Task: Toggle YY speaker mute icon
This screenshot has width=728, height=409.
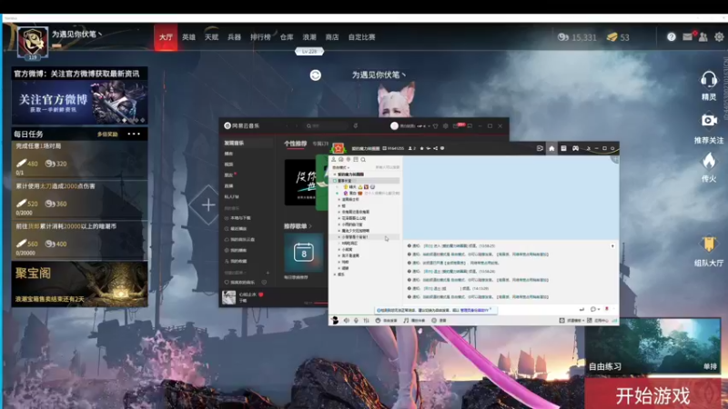Action: pyautogui.click(x=347, y=321)
